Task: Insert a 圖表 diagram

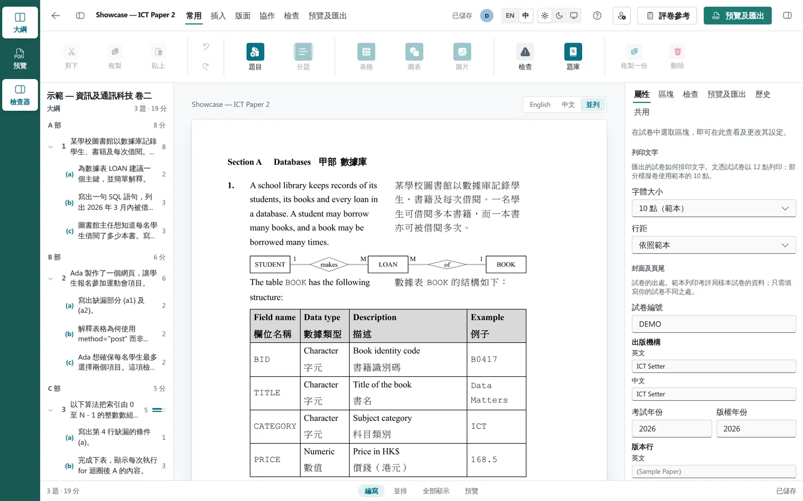Action: (414, 57)
